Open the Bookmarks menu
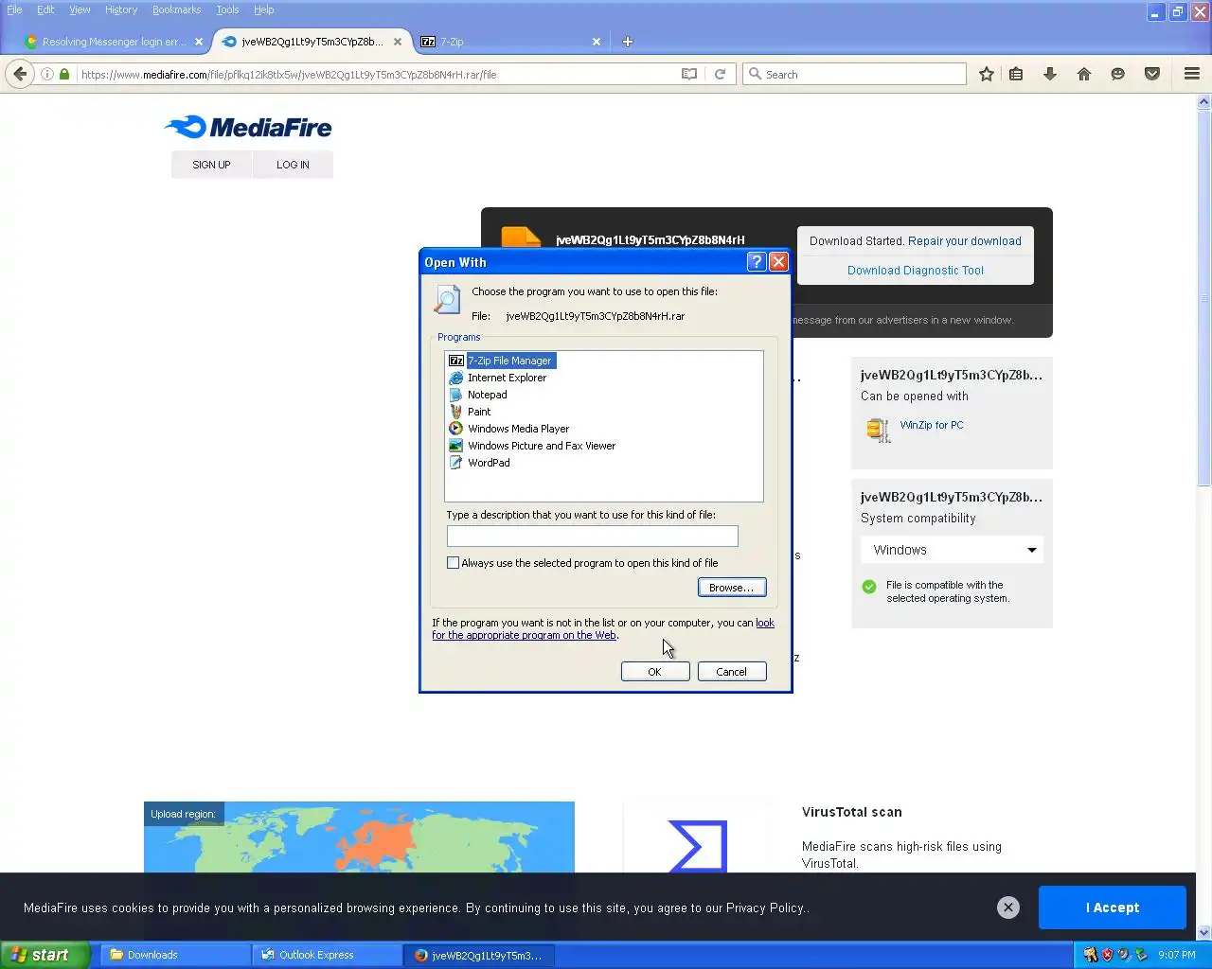The height and width of the screenshot is (969, 1212). point(176,9)
